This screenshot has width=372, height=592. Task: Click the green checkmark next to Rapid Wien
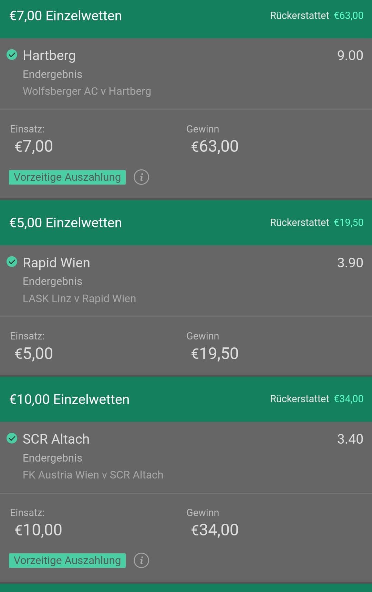(x=12, y=262)
